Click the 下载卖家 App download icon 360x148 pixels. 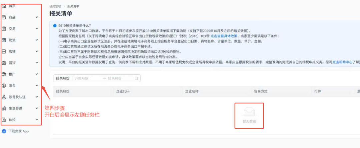point(4,131)
